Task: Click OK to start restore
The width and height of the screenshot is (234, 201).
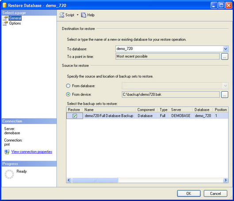Action: [x=189, y=193]
